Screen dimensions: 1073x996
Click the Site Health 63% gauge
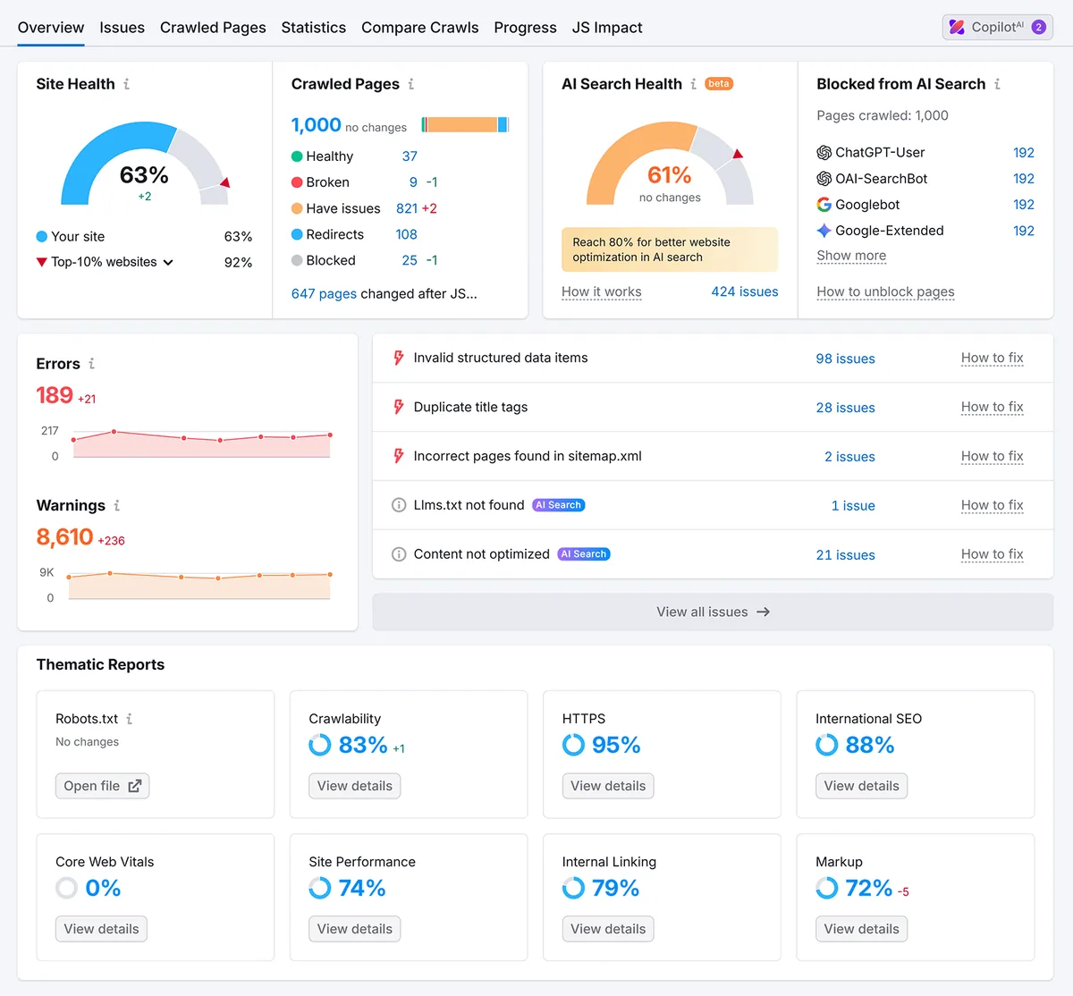pos(145,164)
